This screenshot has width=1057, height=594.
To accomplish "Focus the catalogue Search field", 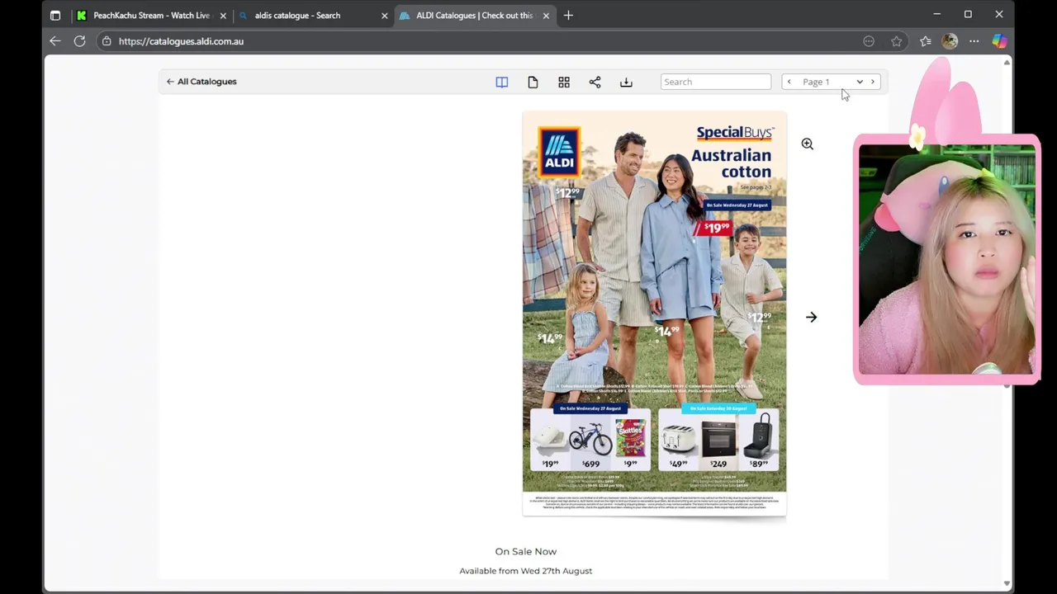I will coord(716,82).
